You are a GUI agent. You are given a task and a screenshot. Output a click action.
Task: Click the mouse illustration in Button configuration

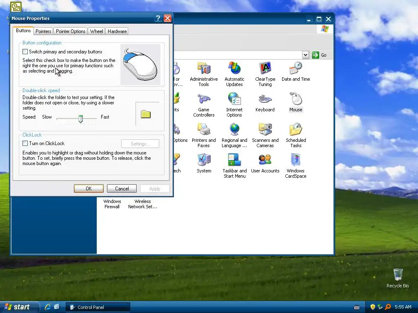(x=140, y=64)
